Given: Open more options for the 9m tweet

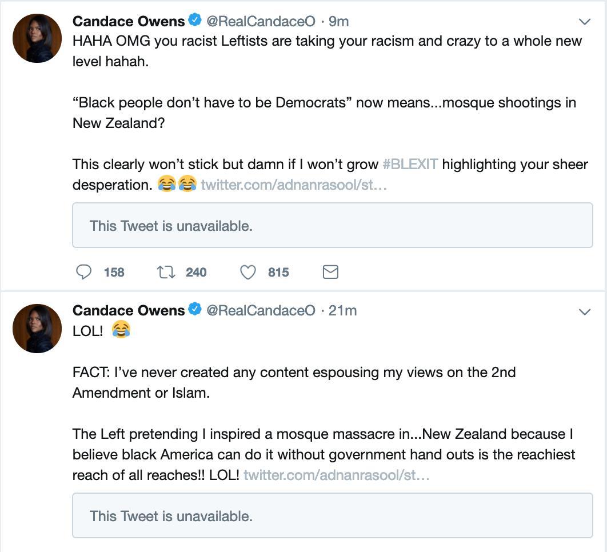Looking at the screenshot, I should [584, 22].
